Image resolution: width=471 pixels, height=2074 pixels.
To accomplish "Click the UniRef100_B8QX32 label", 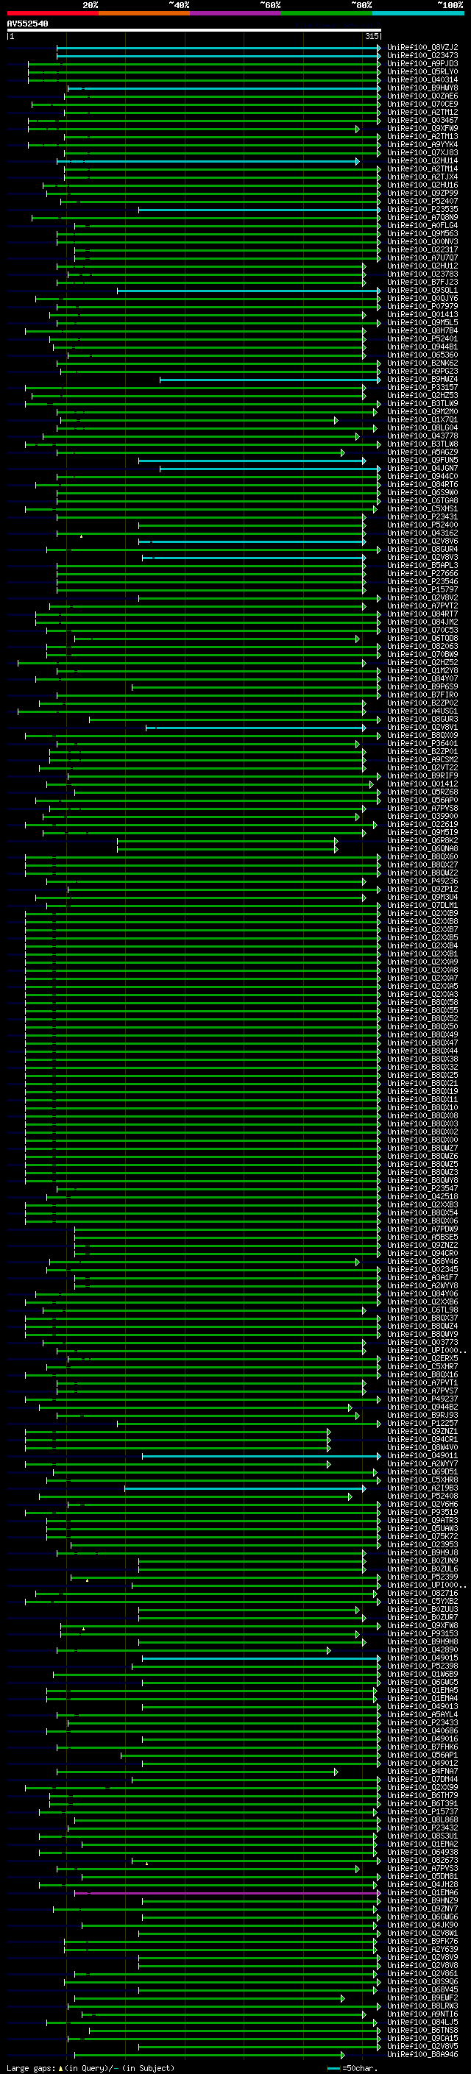I will coord(422,1067).
